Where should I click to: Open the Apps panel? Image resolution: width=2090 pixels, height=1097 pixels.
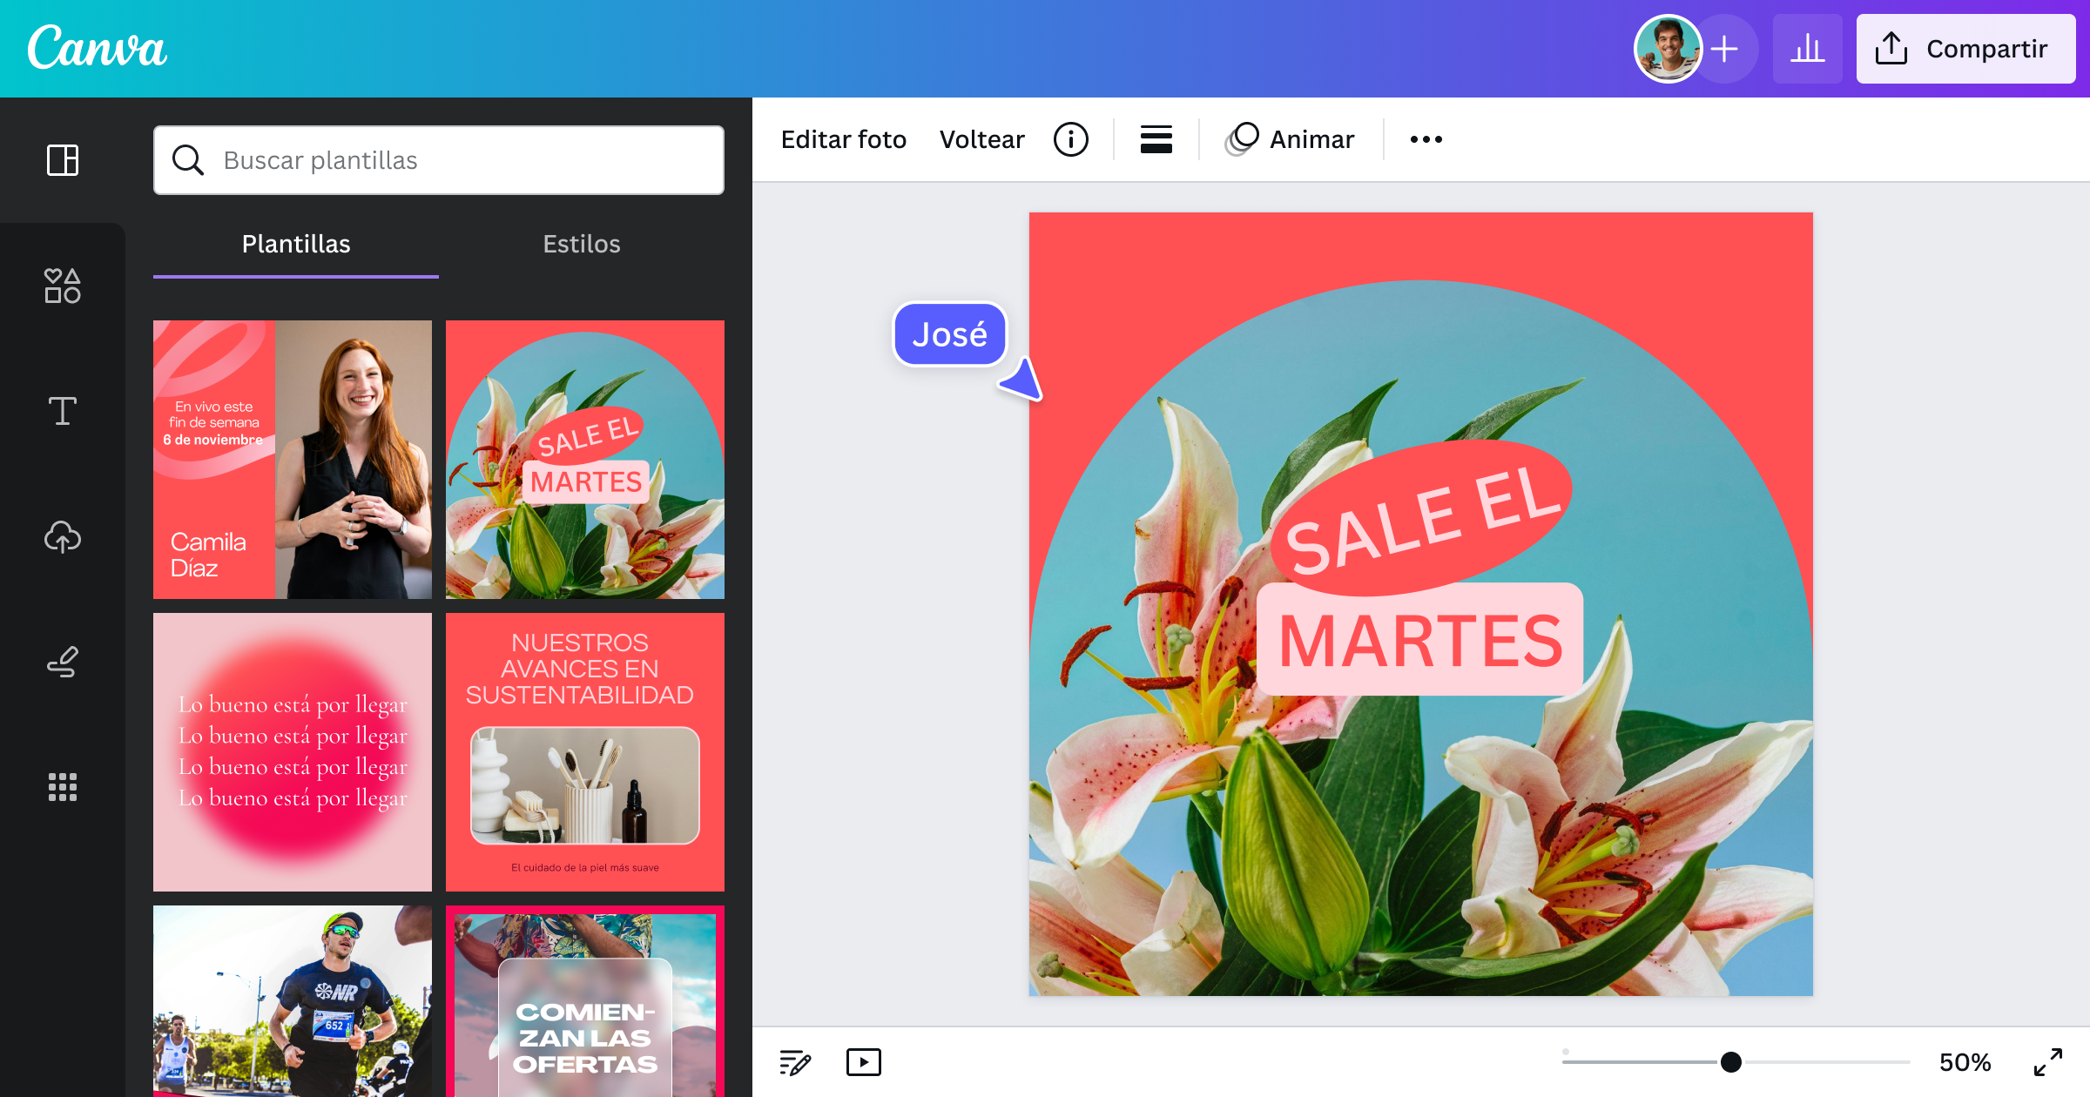(62, 787)
